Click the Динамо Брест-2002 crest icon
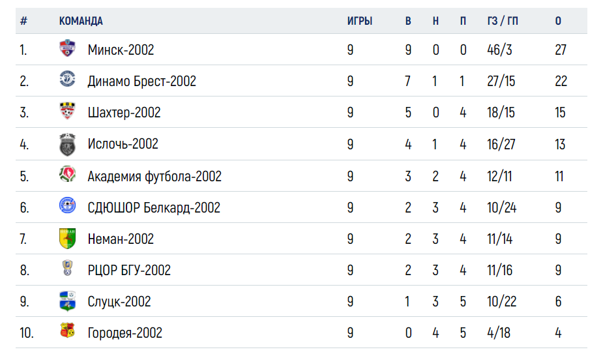 (x=67, y=79)
